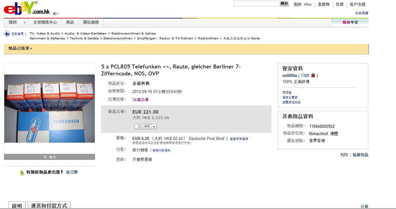Click the green sell-tag icon
Screen dimensions: 396x209
point(22,172)
